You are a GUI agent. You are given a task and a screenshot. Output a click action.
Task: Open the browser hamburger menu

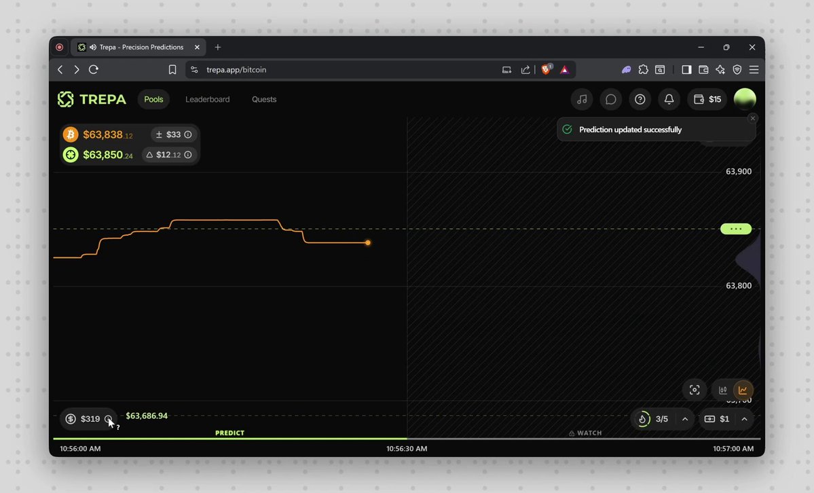(754, 70)
